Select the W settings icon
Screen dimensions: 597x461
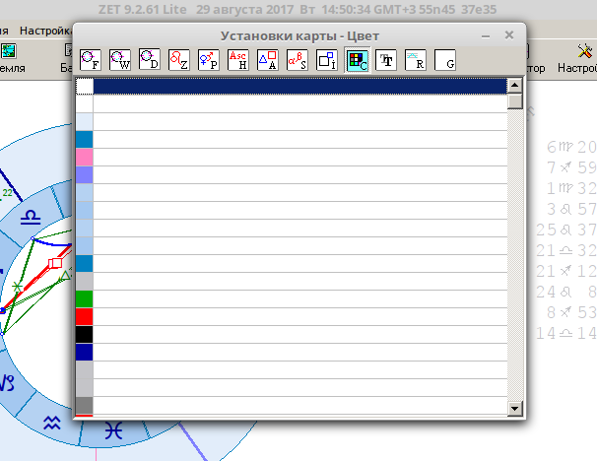(x=120, y=59)
